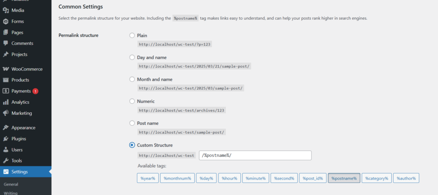The image size is (438, 195).
Task: Click the Appearance paintbrush icon
Action: pyautogui.click(x=6, y=128)
